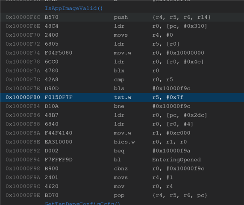The height and width of the screenshot is (205, 244).
Task: Select the push instruction row at 0x10000F6C
Action: coord(122,17)
